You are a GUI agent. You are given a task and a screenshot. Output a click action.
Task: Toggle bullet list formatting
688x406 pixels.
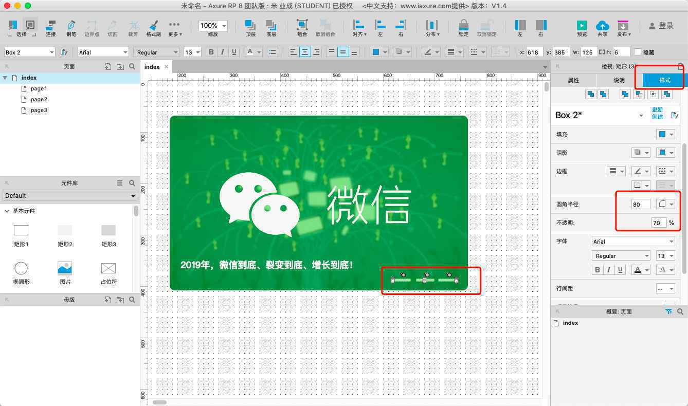tap(273, 52)
